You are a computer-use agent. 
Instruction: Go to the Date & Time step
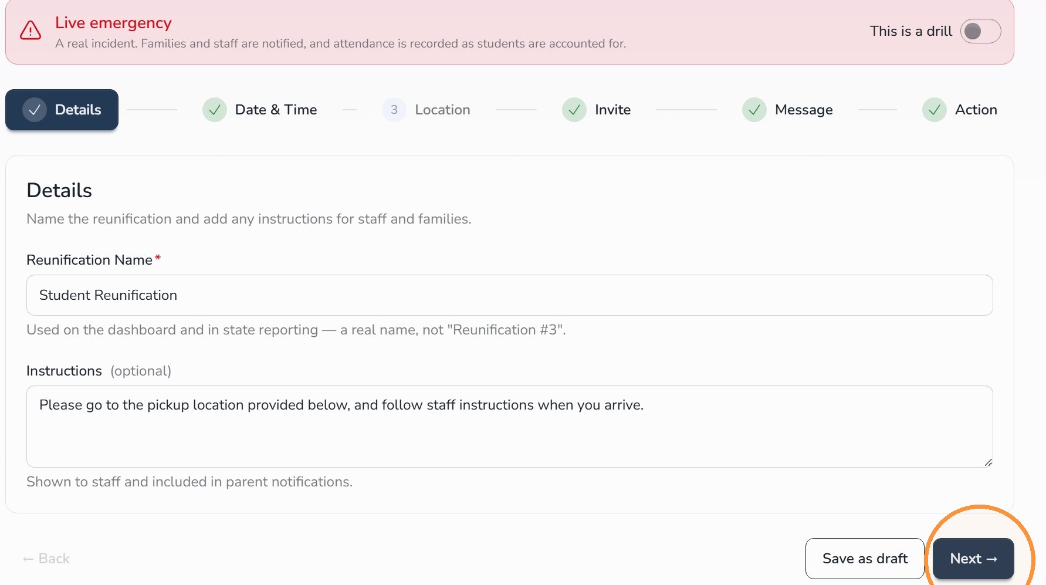(260, 110)
